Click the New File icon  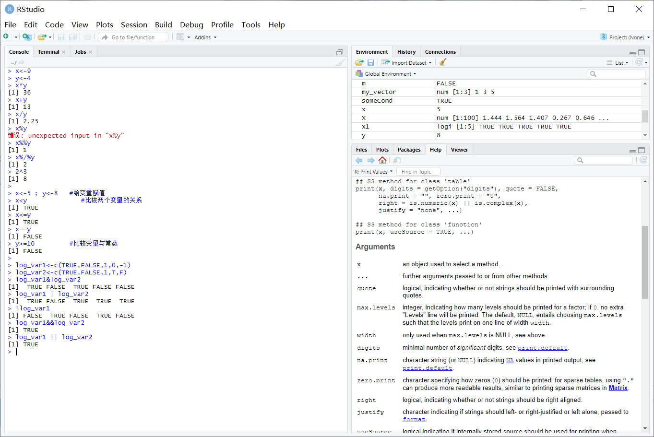tap(6, 37)
